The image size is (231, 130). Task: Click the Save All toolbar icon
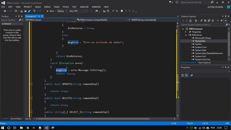pyautogui.click(x=29, y=11)
